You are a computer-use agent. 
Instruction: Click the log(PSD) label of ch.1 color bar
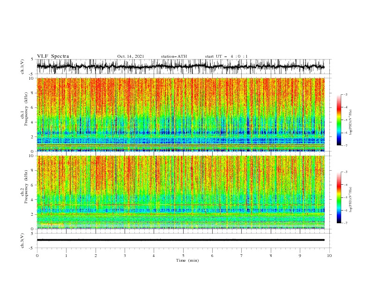(350, 122)
